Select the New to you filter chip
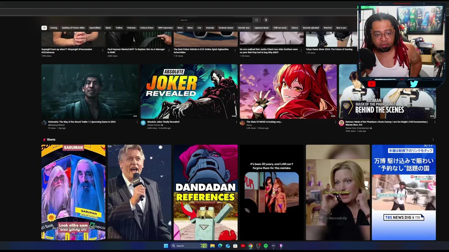Viewport: 449px width, 252px height. pyautogui.click(x=341, y=28)
